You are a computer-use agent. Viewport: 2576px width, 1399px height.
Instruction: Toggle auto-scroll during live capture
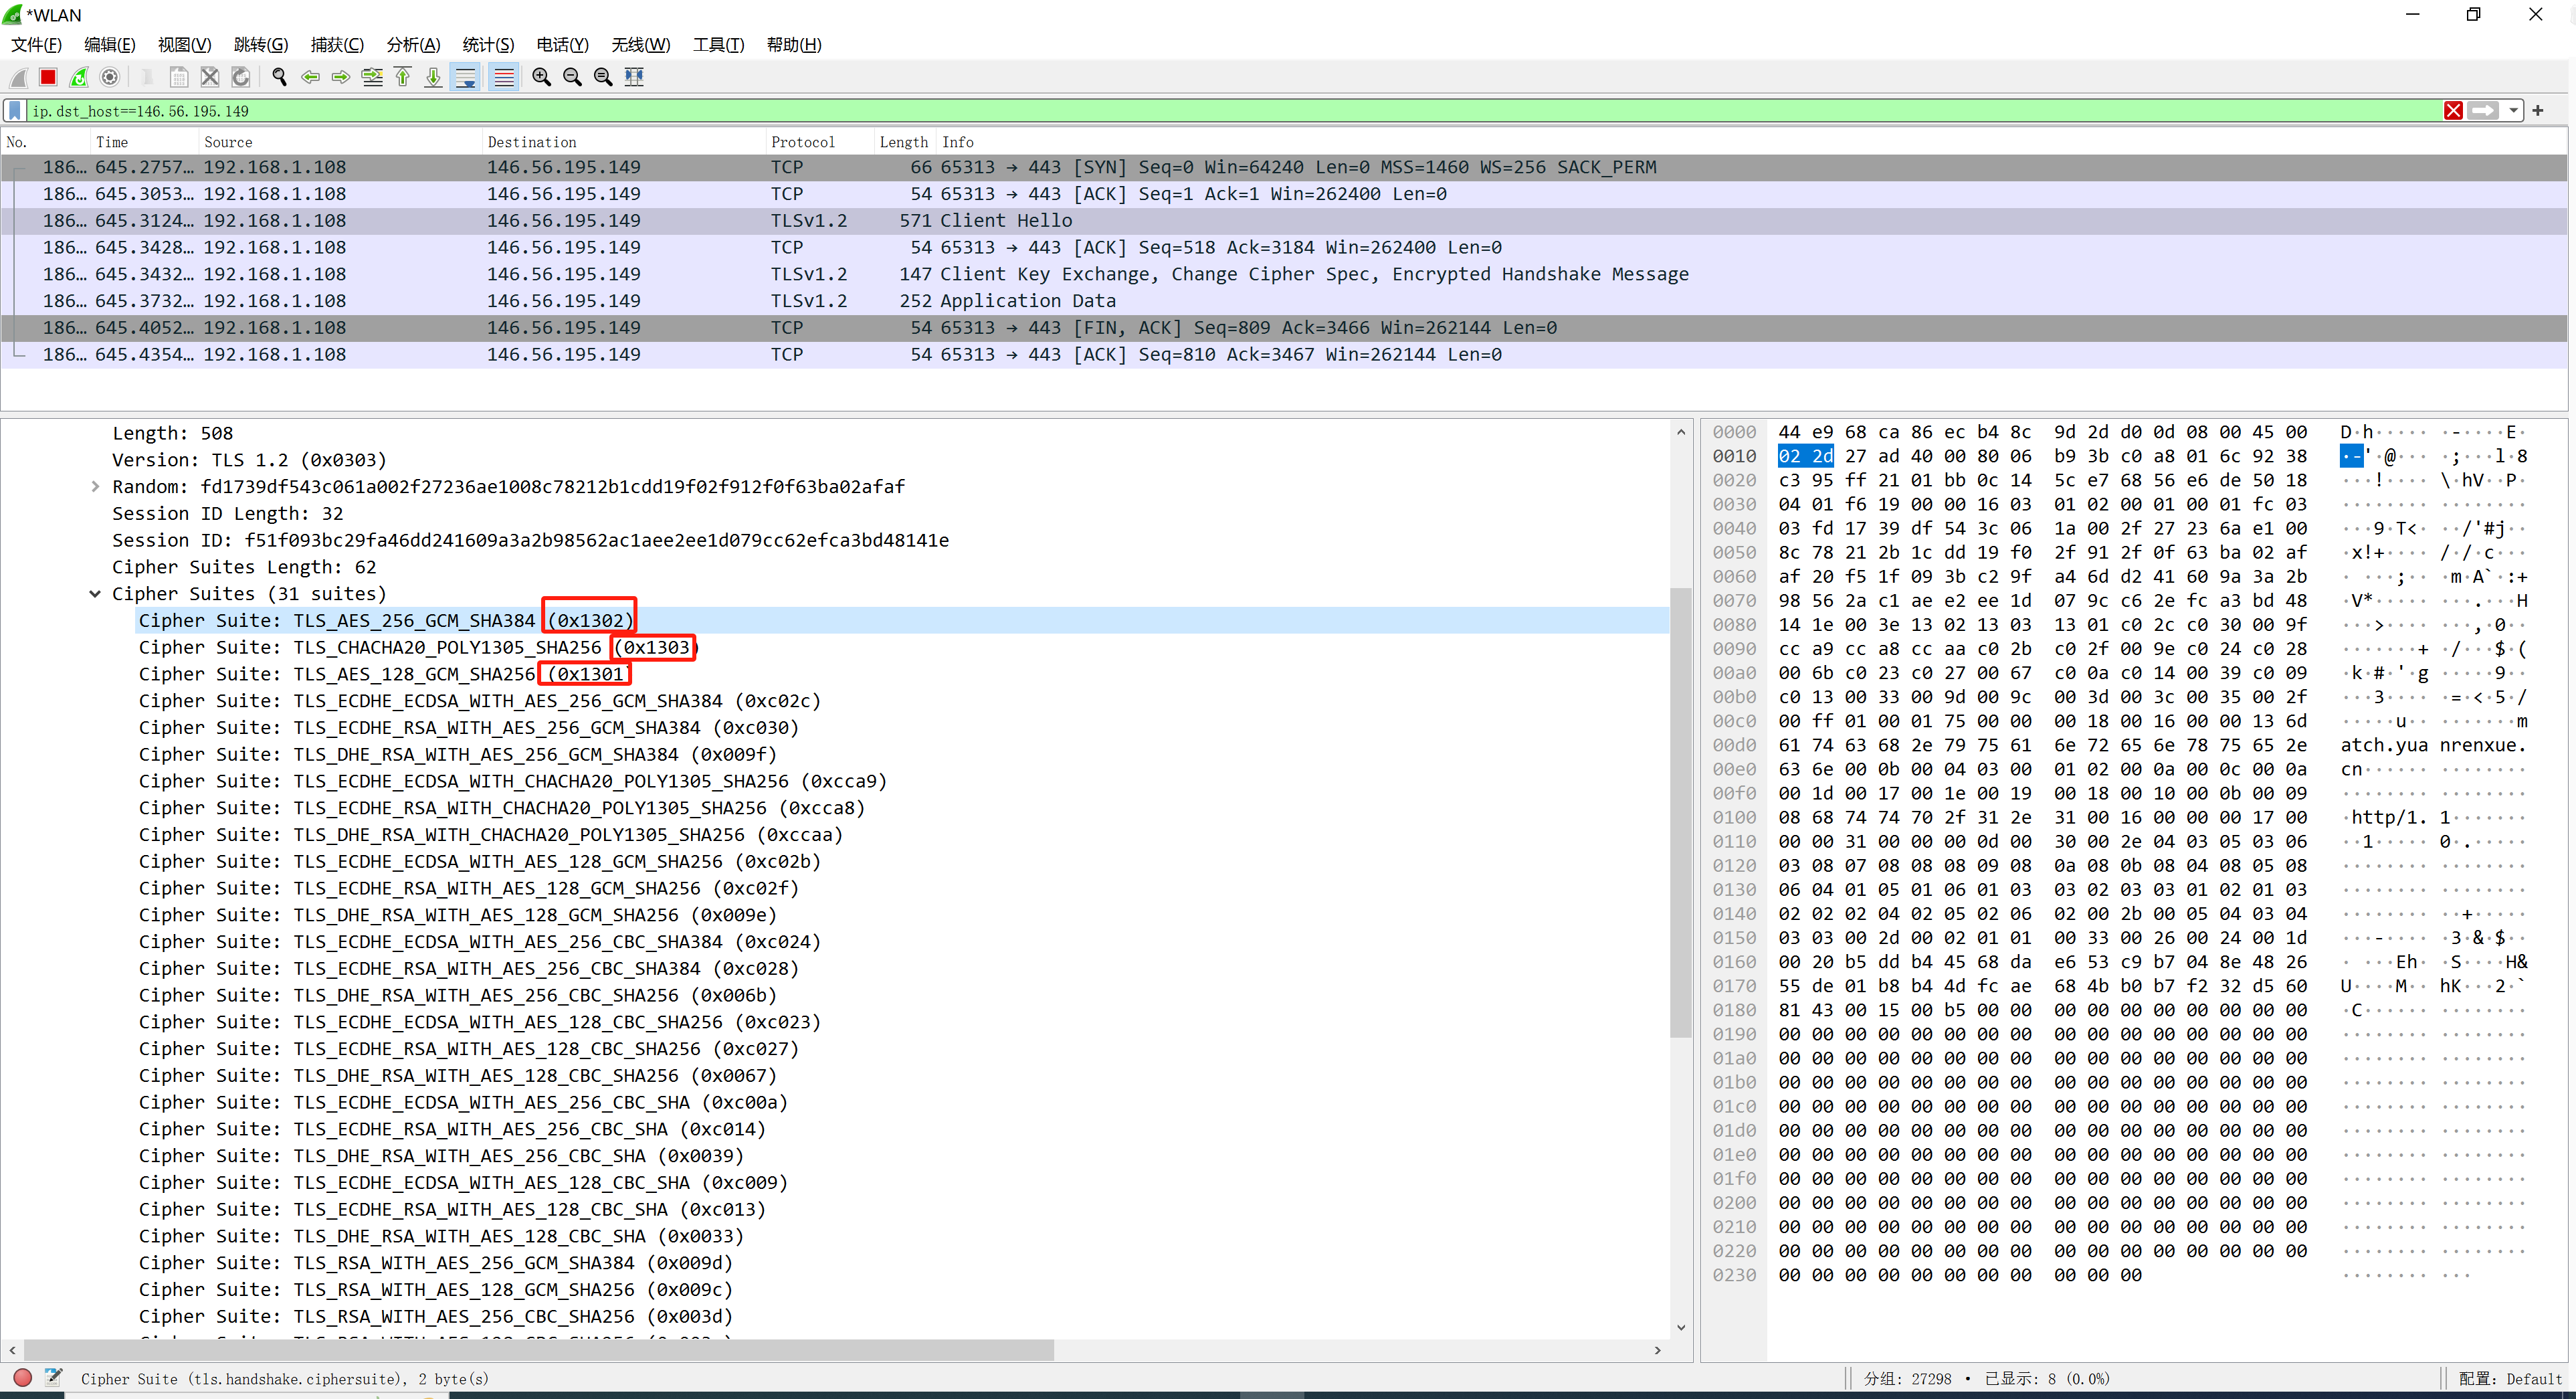coord(466,77)
